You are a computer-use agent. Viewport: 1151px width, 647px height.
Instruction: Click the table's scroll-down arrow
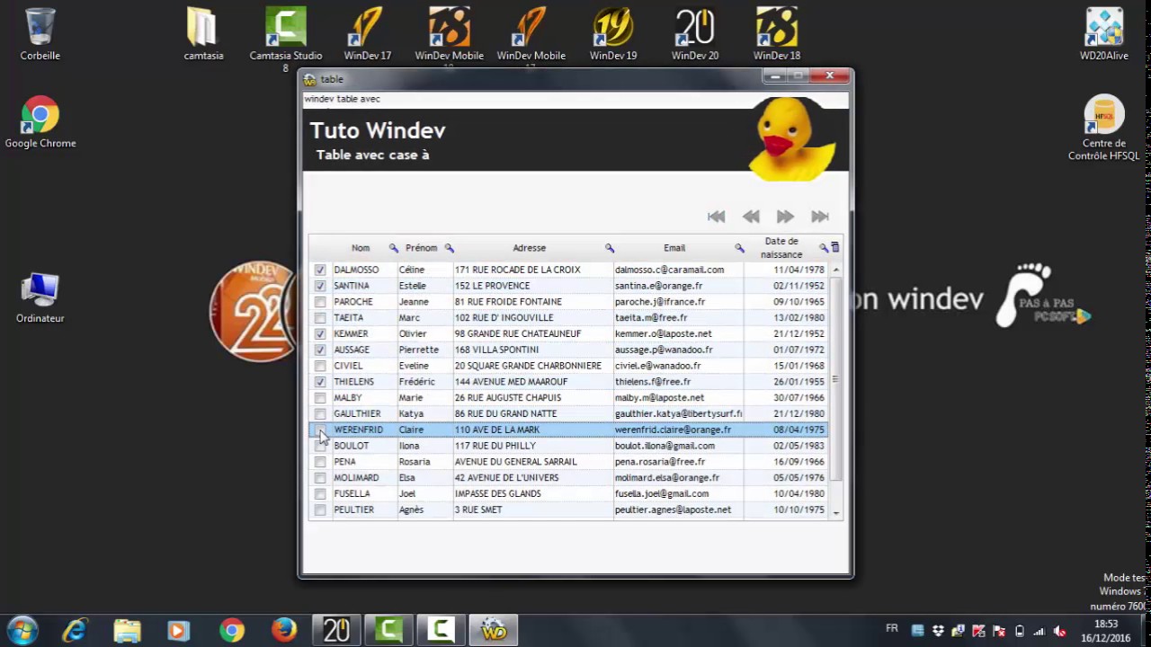[836, 512]
